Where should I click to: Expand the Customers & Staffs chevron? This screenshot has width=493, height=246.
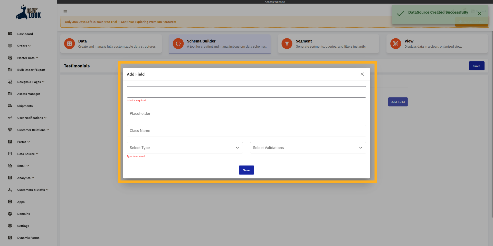tap(47, 190)
